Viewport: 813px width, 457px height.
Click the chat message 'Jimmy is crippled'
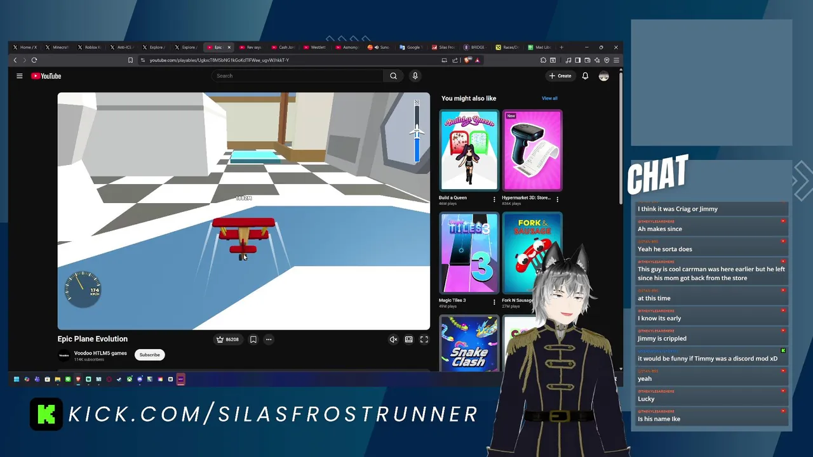[662, 338]
